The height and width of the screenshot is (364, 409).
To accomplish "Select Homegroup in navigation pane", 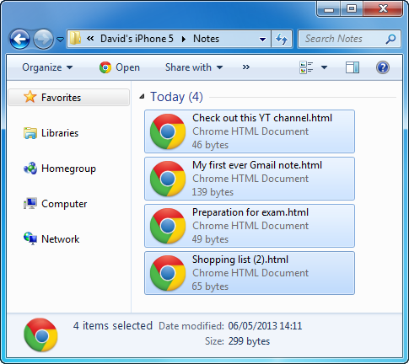I will pos(68,169).
